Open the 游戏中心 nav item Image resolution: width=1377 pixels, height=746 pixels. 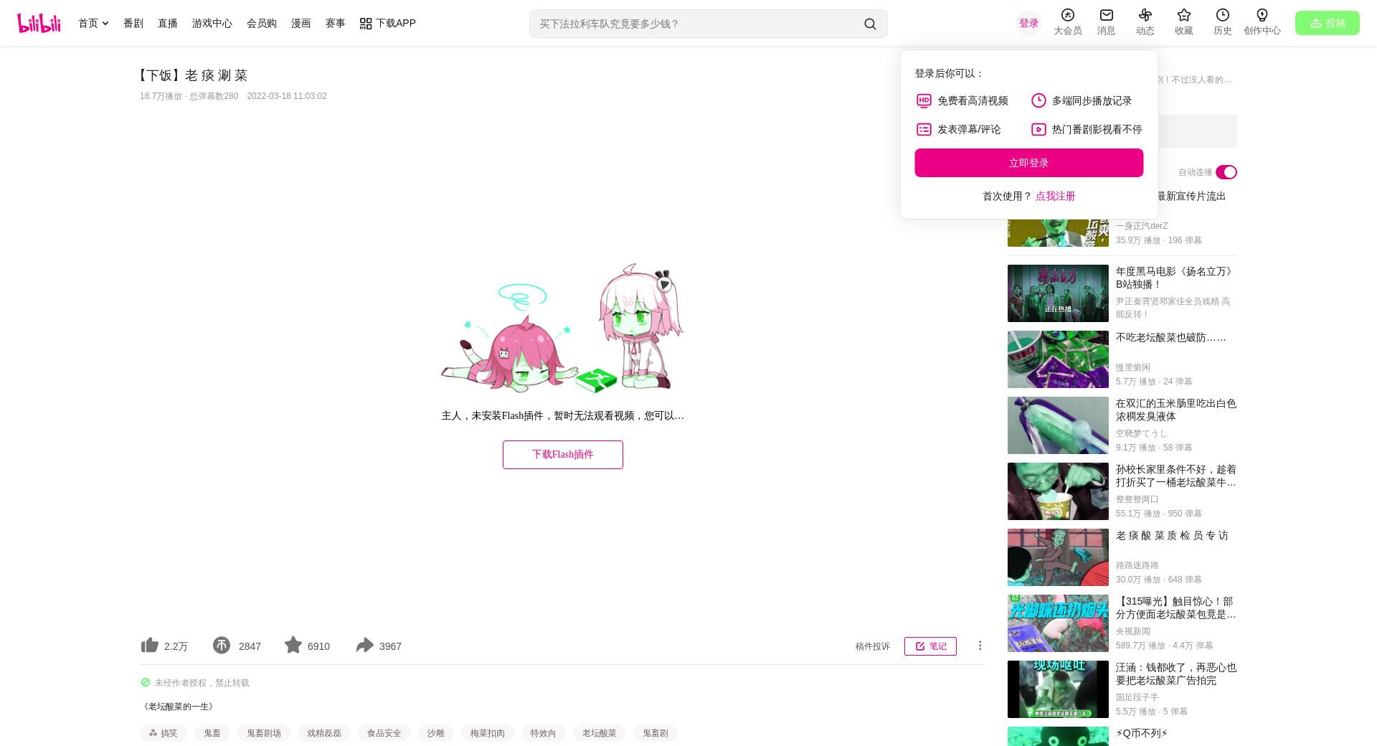click(x=212, y=23)
